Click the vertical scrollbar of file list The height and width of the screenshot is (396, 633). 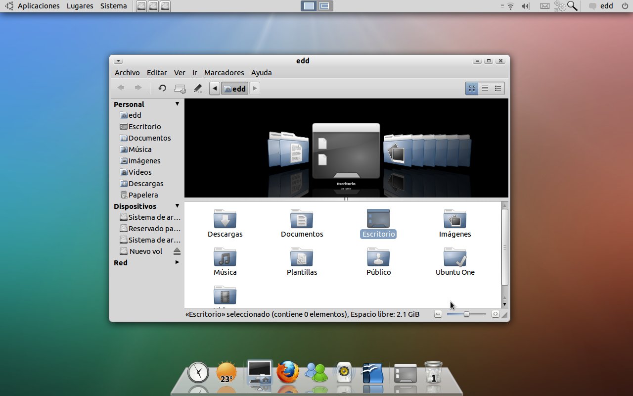[504, 247]
